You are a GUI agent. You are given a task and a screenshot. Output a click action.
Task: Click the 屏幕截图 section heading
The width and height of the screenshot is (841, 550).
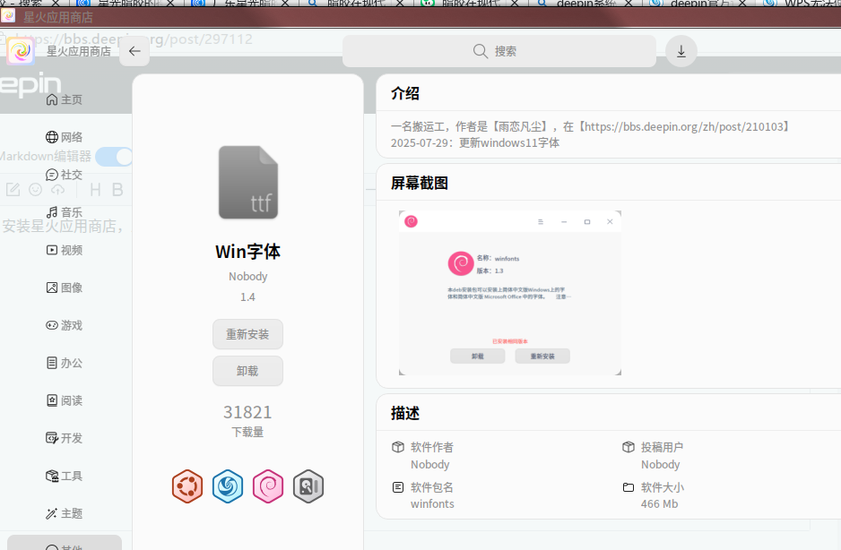click(420, 184)
